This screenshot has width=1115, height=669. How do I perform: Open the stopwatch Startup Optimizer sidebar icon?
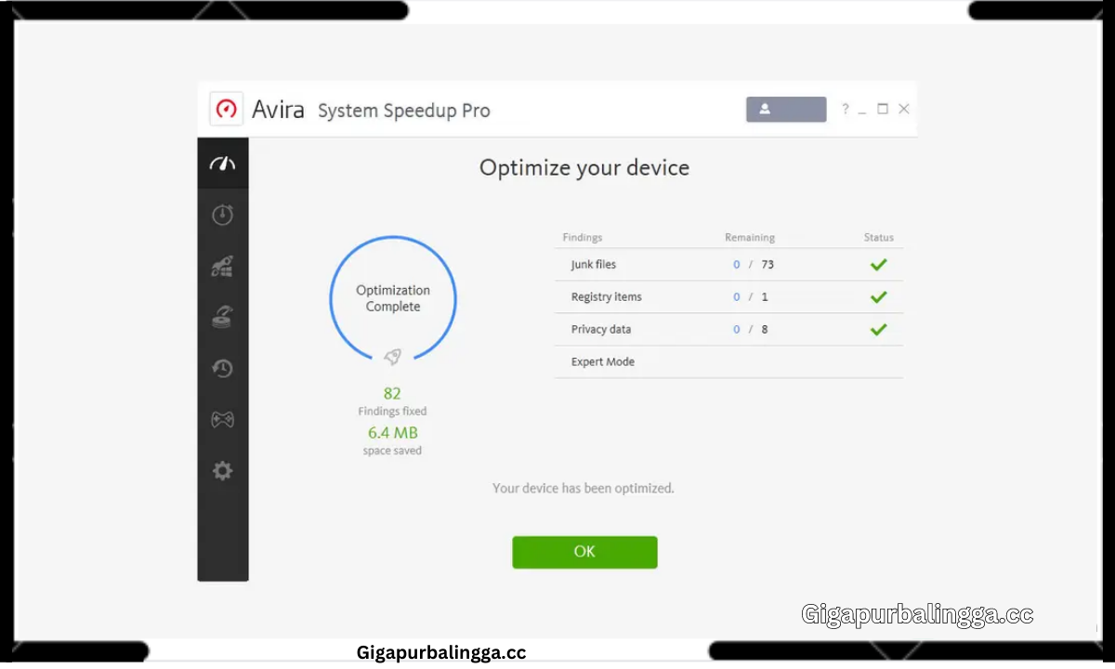(x=222, y=215)
